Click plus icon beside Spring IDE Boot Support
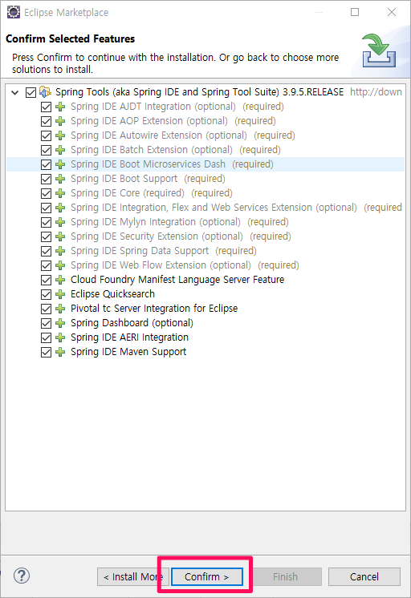411x598 pixels. click(60, 179)
